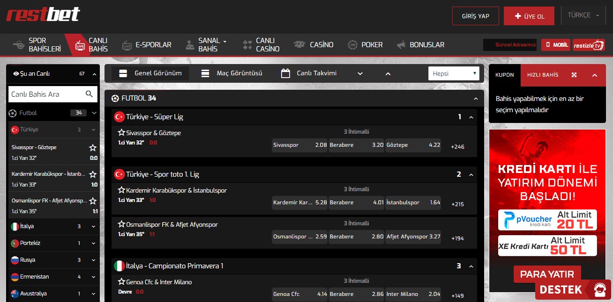Click the search magnifier icon in live search
Viewport: 613px width, 302px height.
pyautogui.click(x=89, y=94)
